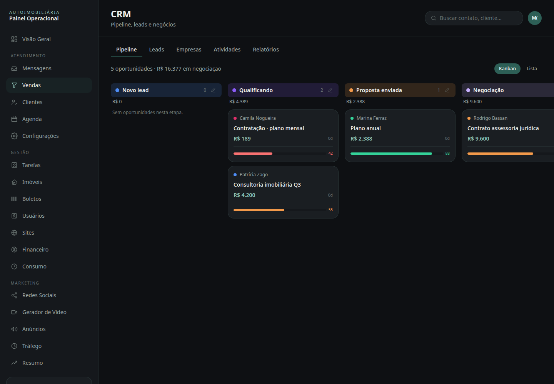Click the Marina Ferraz score bar

click(x=397, y=154)
